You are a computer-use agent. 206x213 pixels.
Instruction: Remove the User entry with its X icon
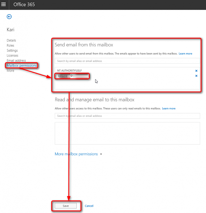tap(196, 76)
